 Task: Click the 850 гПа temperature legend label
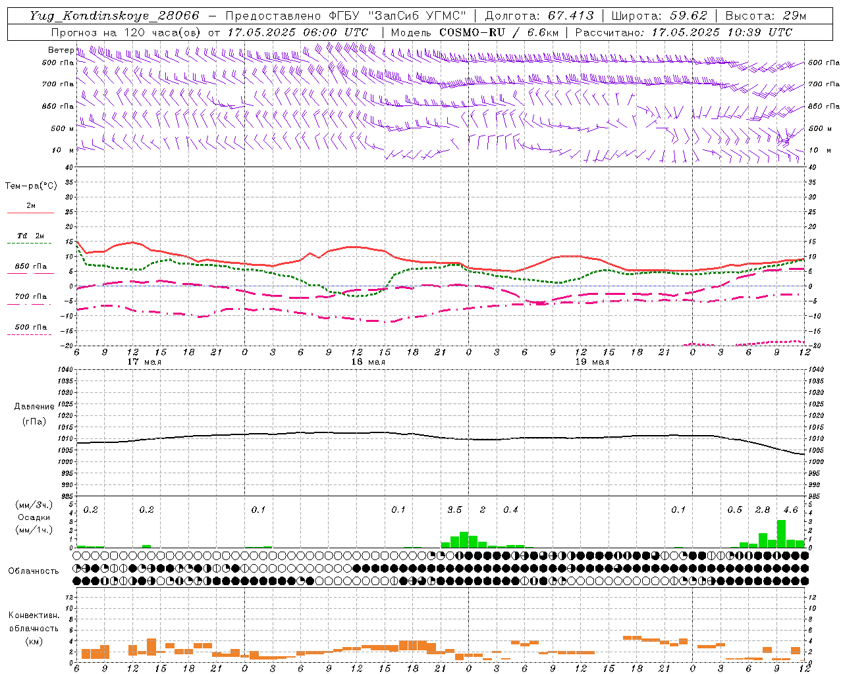30,267
